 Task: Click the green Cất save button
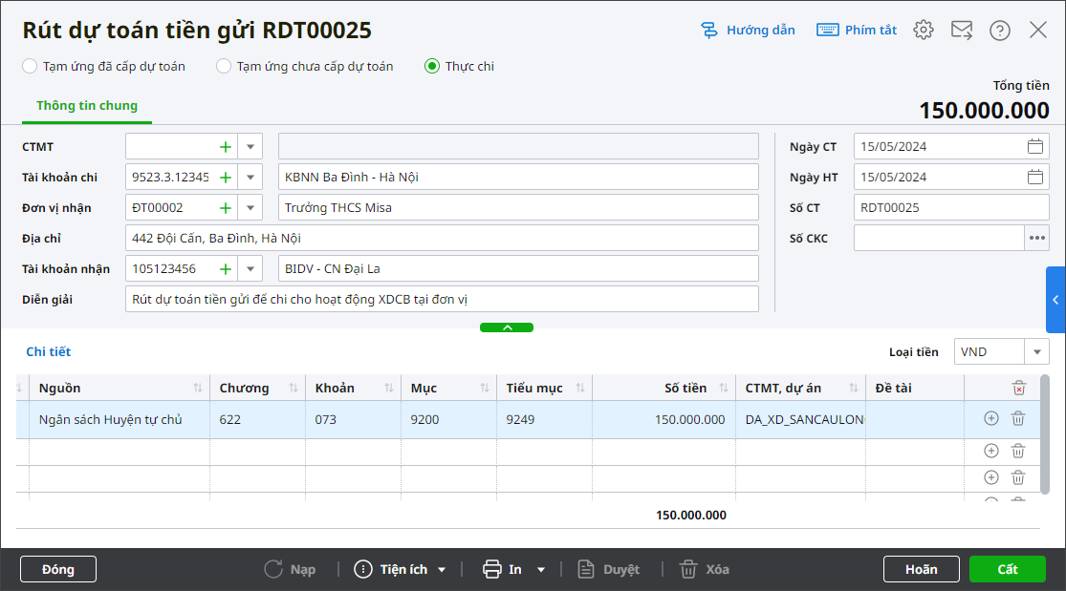pyautogui.click(x=1007, y=569)
